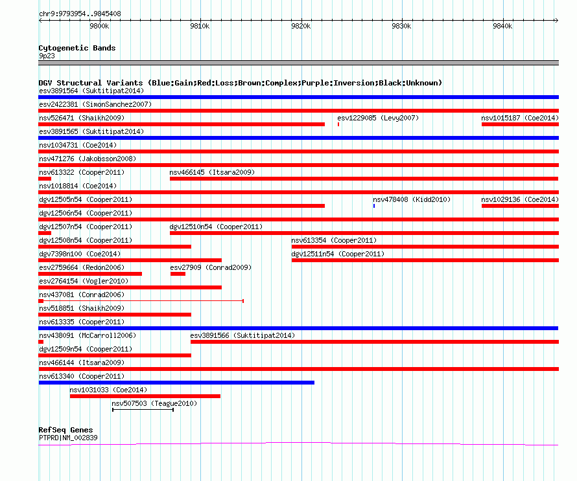Image resolution: width=577 pixels, height=481 pixels.
Task: Select the nsv471276 (Jakobsson2008) label
Action: pyautogui.click(x=88, y=159)
